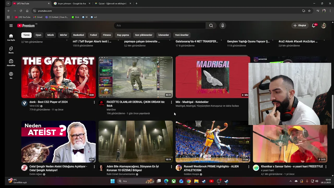Image resolution: width=334 pixels, height=188 pixels.
Task: Open File Explorer from taskbar
Action: click(x=196, y=181)
